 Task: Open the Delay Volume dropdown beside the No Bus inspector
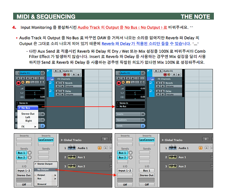click(x=174, y=94)
